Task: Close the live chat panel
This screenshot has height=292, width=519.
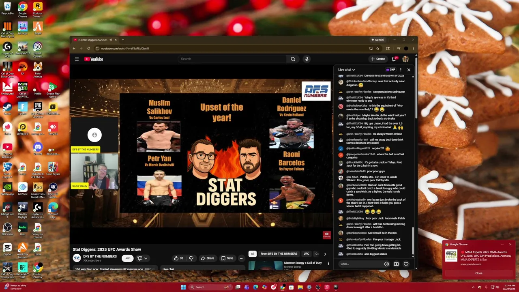Action: [409, 70]
